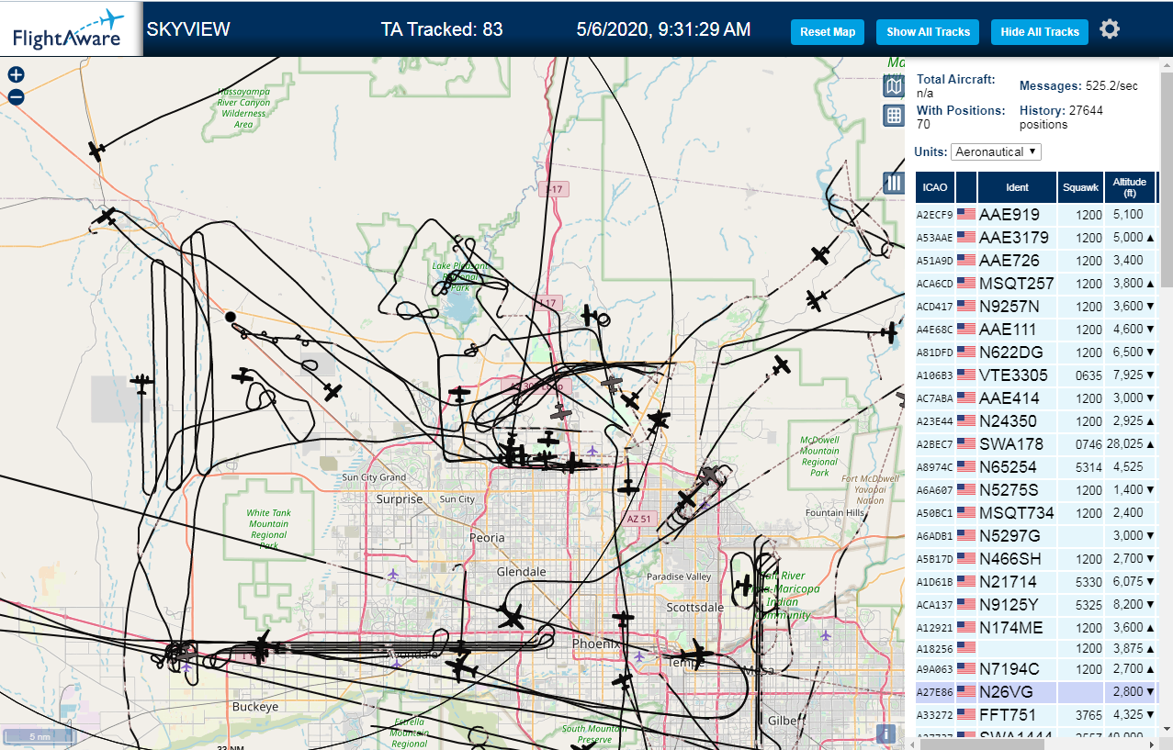Click the grid view icon on map edge
The width and height of the screenshot is (1173, 750).
(x=894, y=115)
